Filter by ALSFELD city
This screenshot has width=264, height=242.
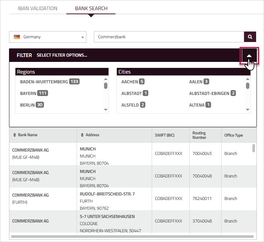(x=133, y=105)
